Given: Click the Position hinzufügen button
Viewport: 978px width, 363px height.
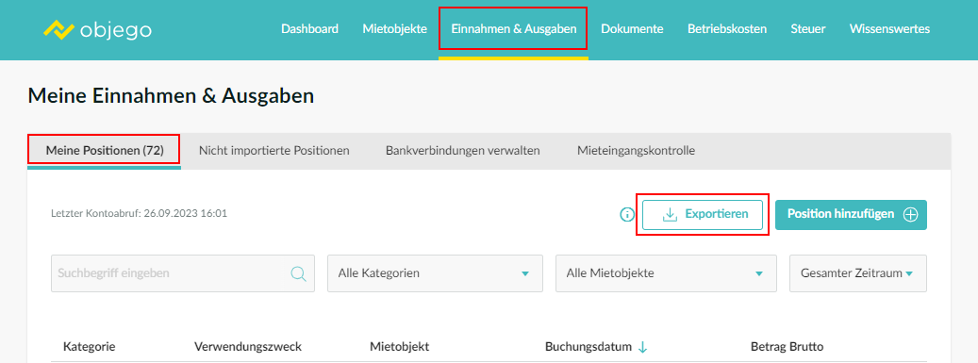Looking at the screenshot, I should tap(851, 215).
